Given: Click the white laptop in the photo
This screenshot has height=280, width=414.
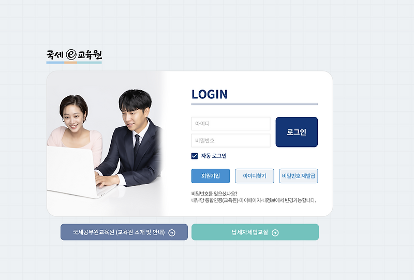Looking at the screenshot, I should pyautogui.click(x=77, y=172).
